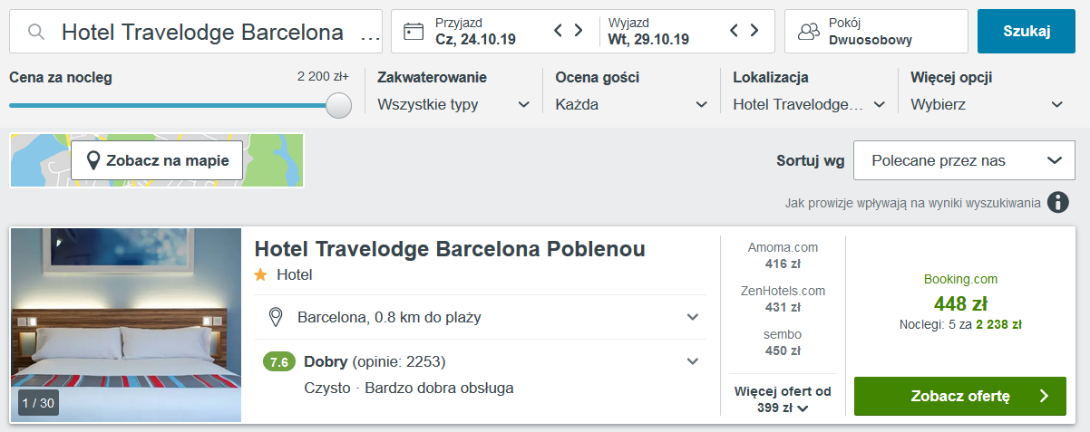Move departure date to previous day
Screen dimensions: 1090x432
735,32
